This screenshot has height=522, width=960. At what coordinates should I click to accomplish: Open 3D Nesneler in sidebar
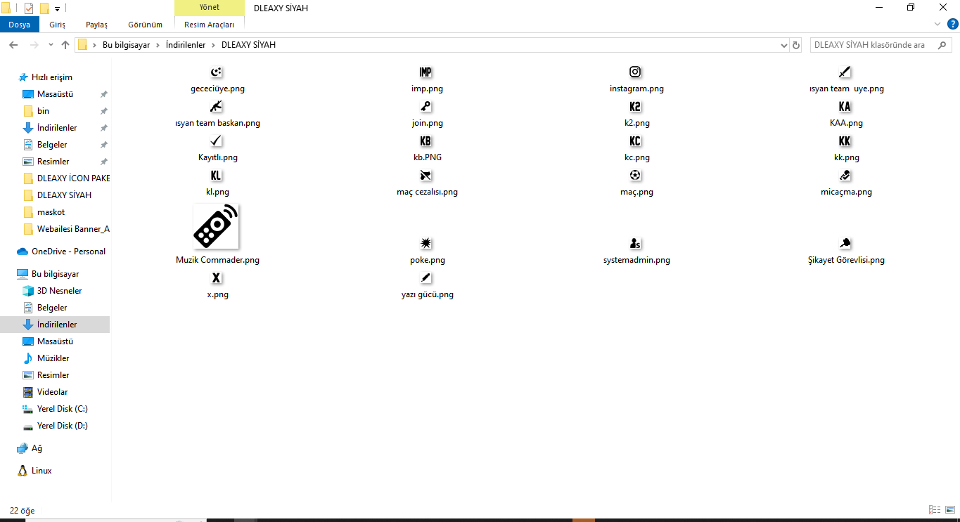(x=59, y=291)
